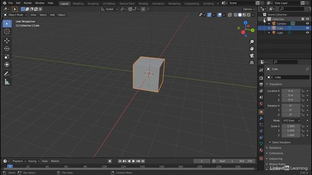Open the Physics properties tab
This screenshot has height=175, width=312.
point(261,131)
